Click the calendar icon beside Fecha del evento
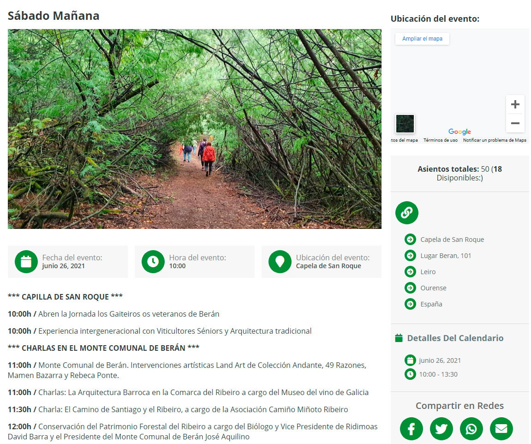 click(26, 262)
